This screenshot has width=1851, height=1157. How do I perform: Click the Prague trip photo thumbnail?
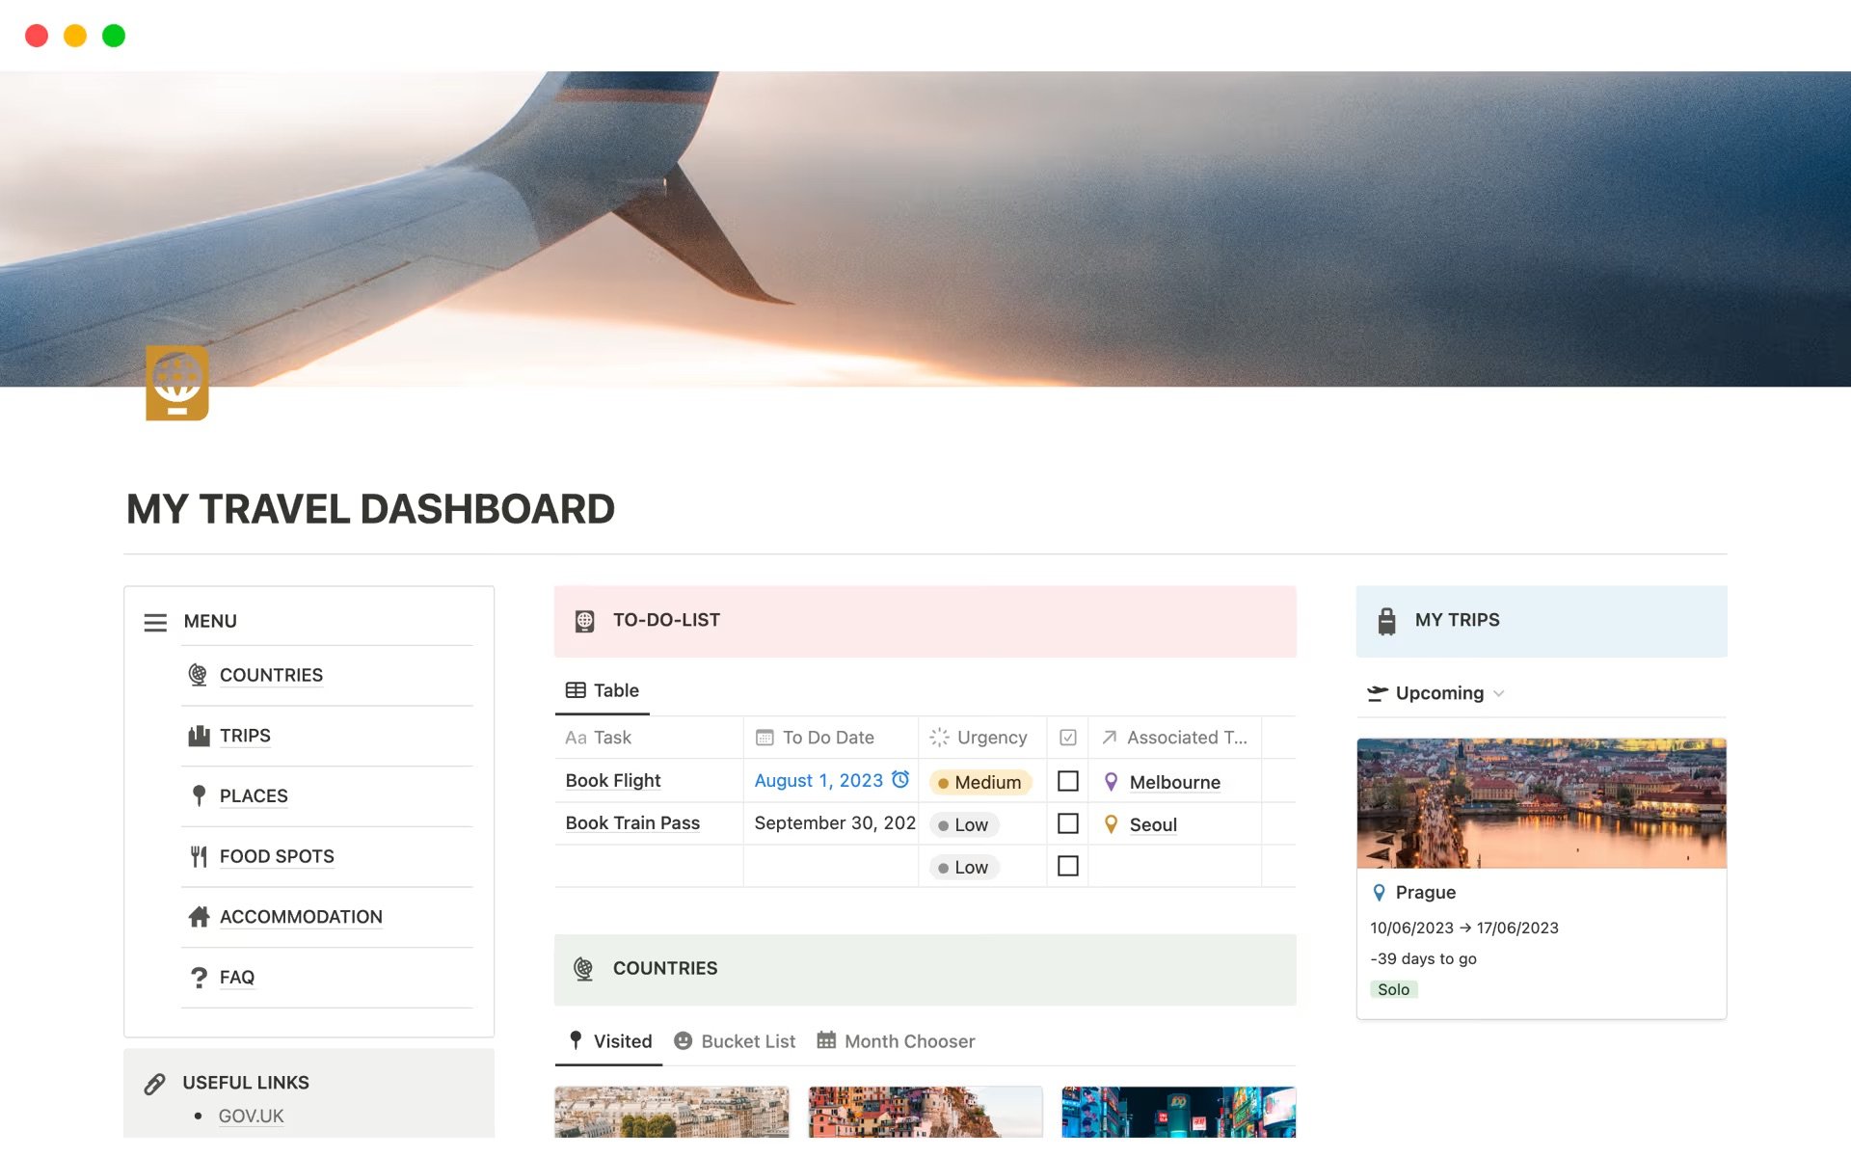pyautogui.click(x=1541, y=803)
